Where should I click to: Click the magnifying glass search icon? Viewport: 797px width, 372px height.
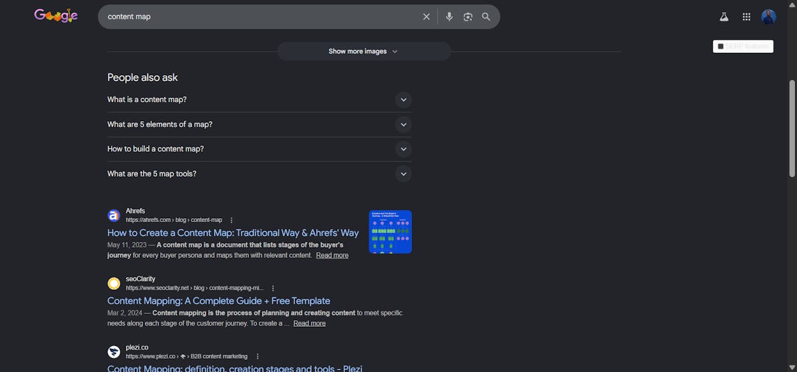pyautogui.click(x=486, y=17)
